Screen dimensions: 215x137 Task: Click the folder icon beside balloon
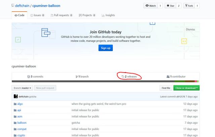tap(15, 123)
